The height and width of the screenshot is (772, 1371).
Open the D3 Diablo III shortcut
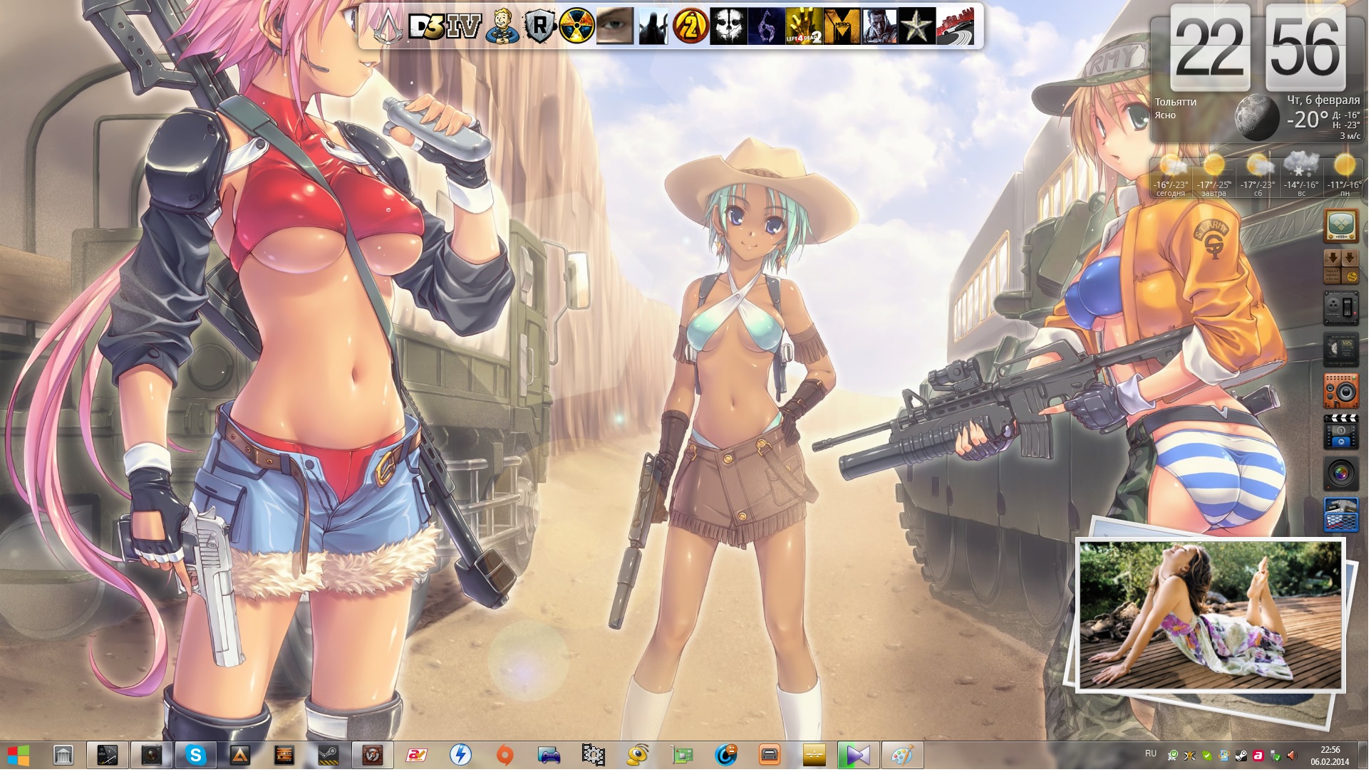click(x=426, y=27)
